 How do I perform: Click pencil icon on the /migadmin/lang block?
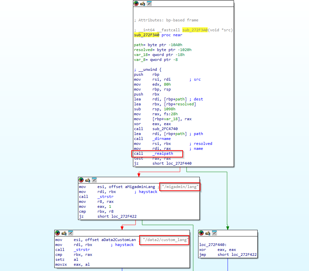pos(88,180)
